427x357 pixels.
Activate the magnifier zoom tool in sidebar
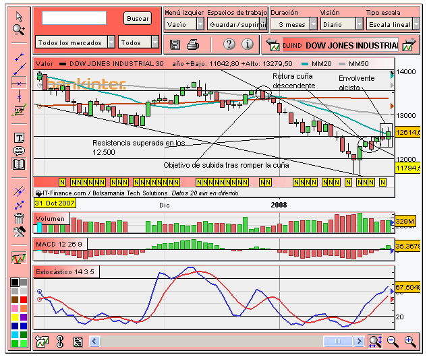pos(19,30)
